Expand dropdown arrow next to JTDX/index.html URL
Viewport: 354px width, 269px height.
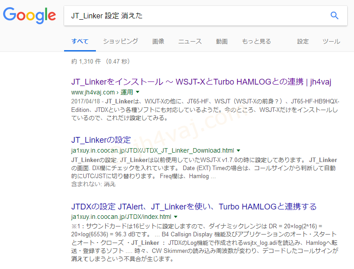(x=176, y=217)
